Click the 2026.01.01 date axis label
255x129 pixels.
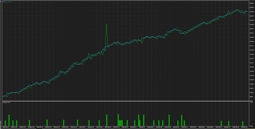point(6,127)
